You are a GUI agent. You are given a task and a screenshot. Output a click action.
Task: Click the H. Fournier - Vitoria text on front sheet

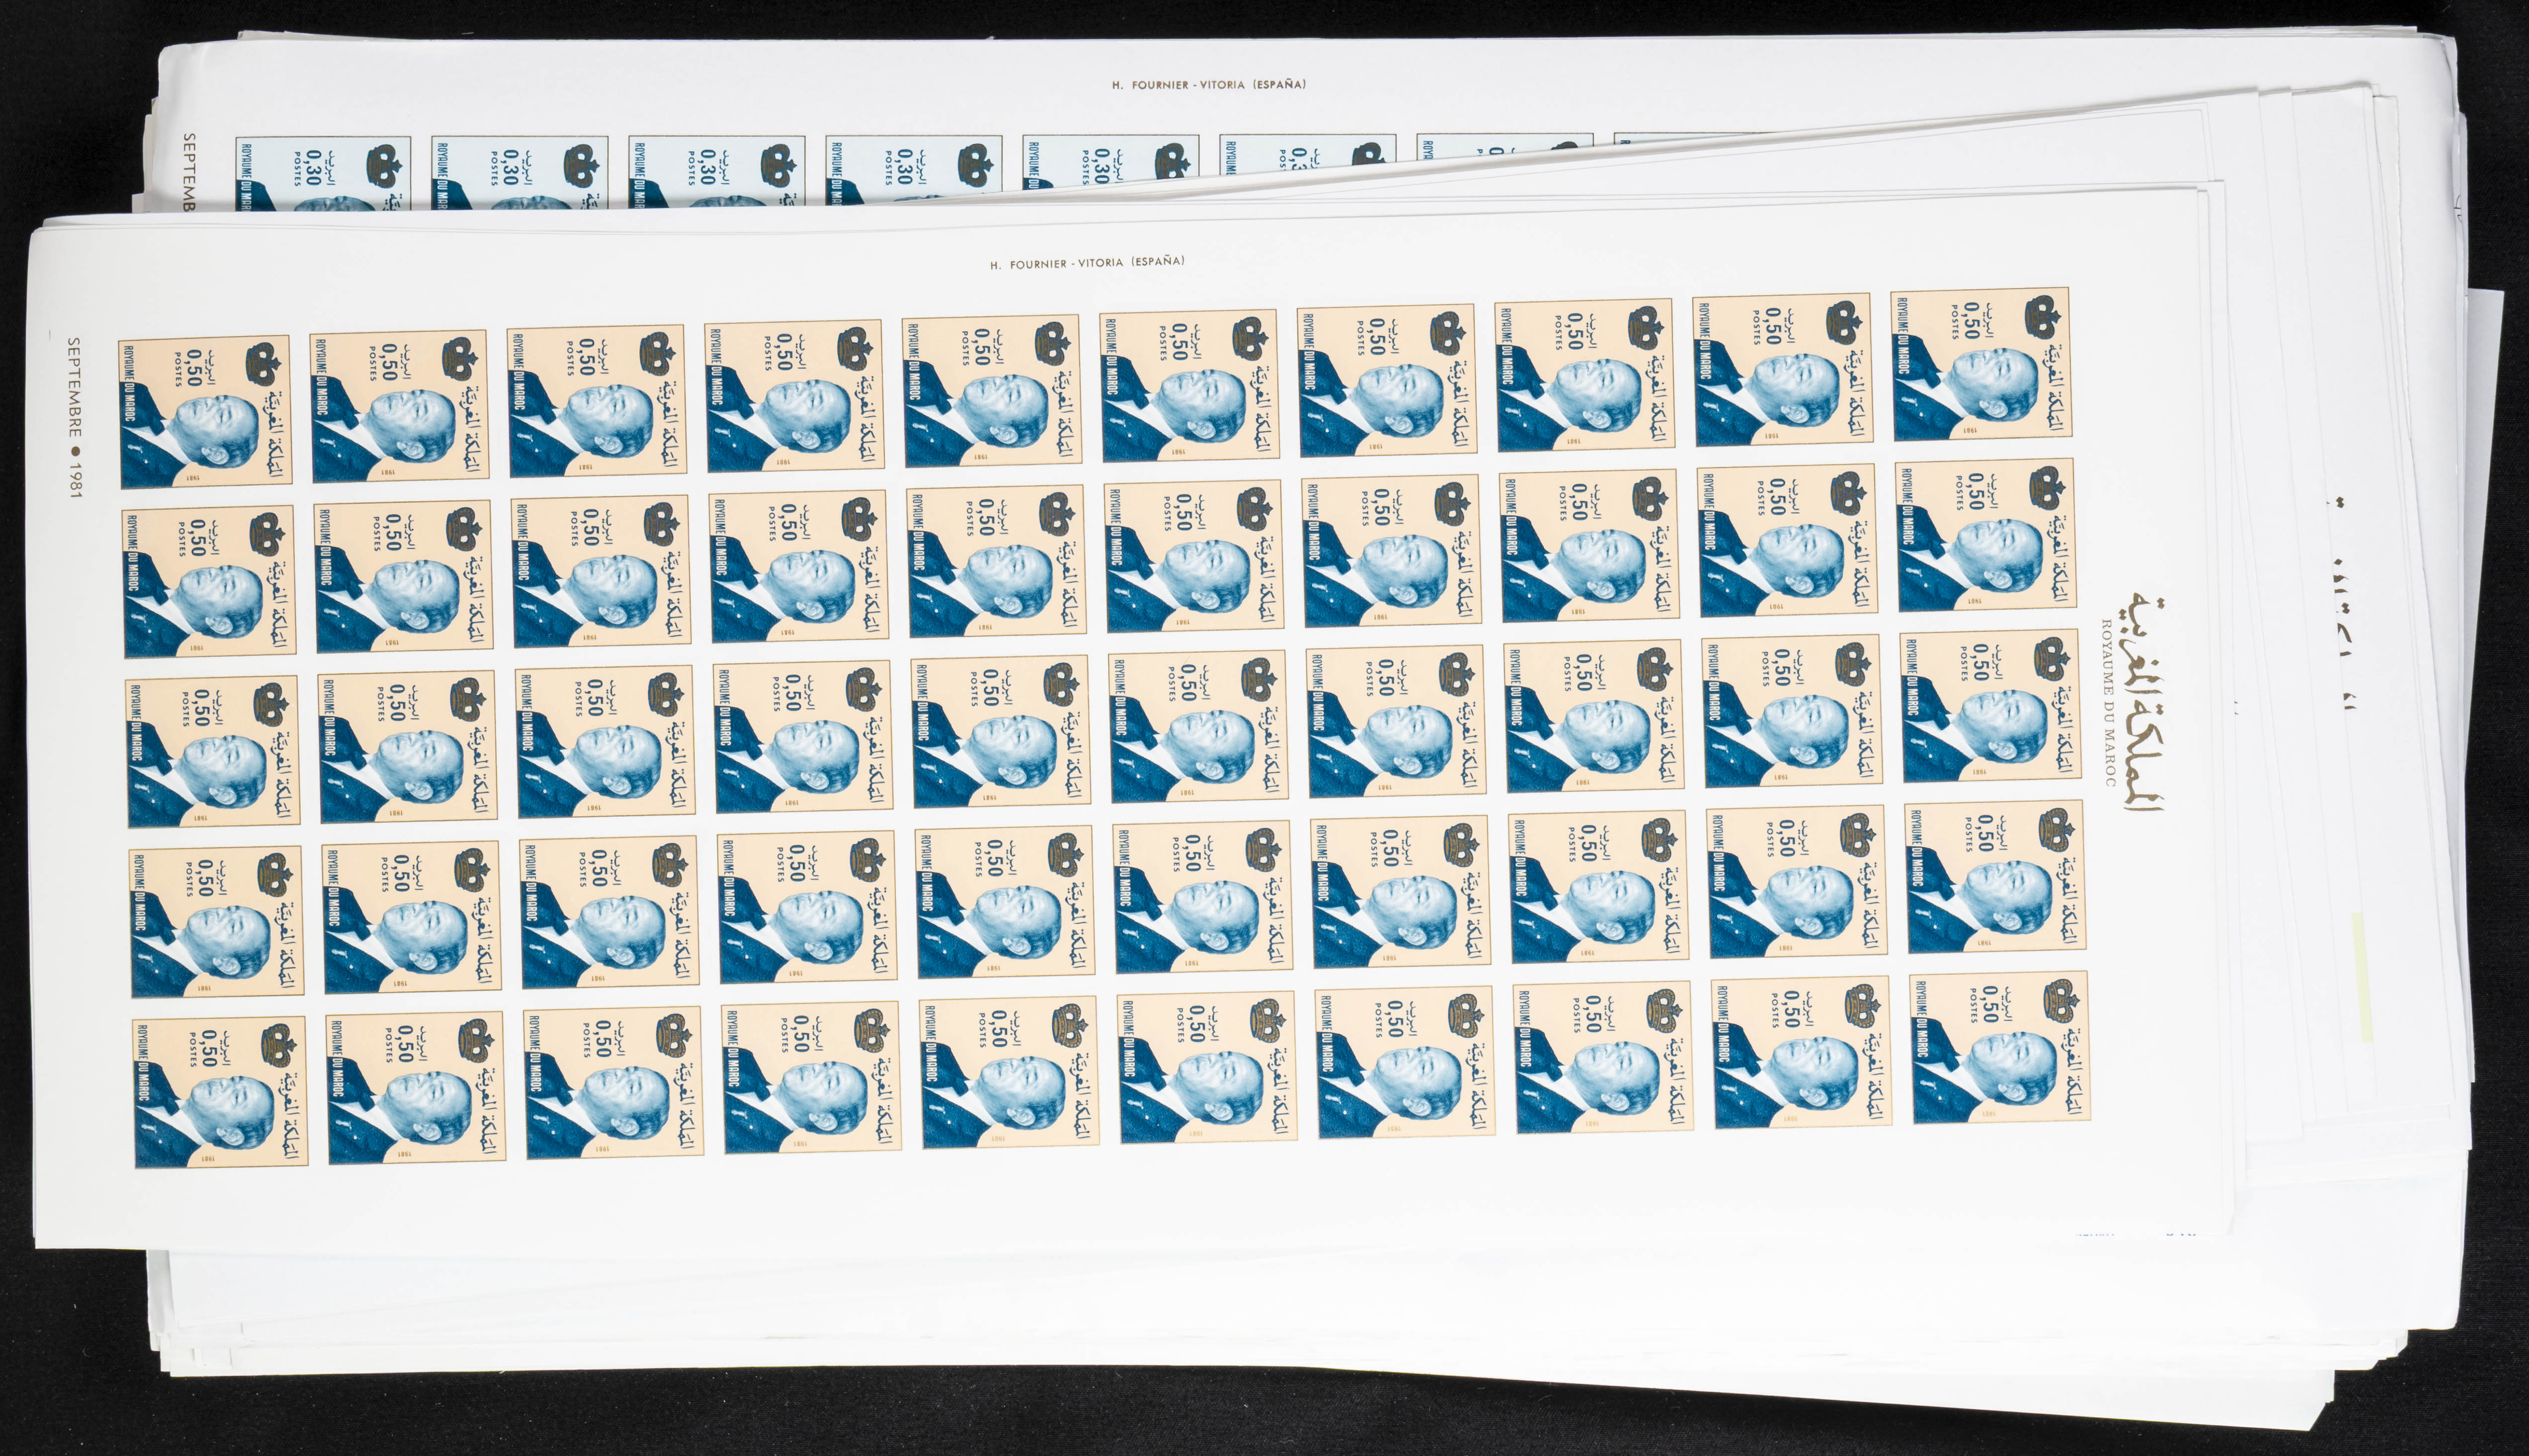(x=1087, y=263)
